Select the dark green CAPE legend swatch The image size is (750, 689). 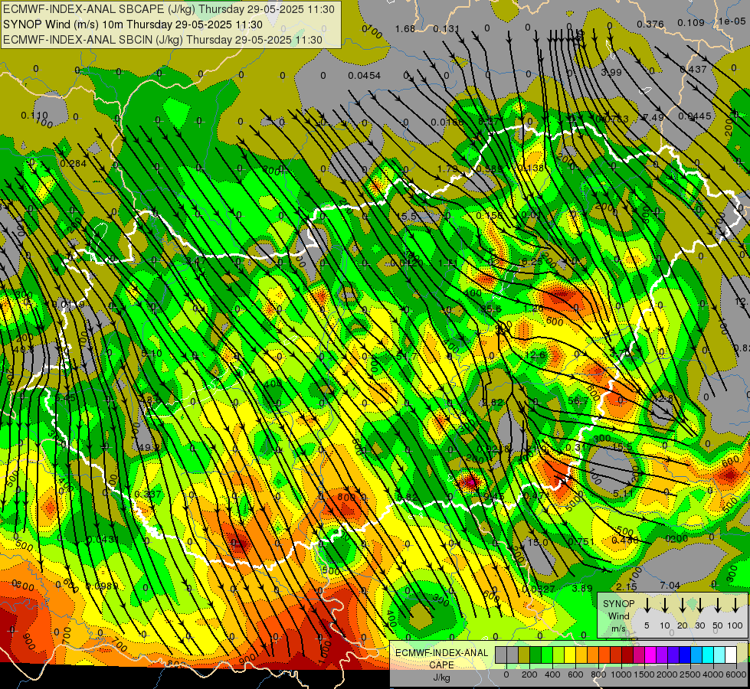click(x=535, y=655)
